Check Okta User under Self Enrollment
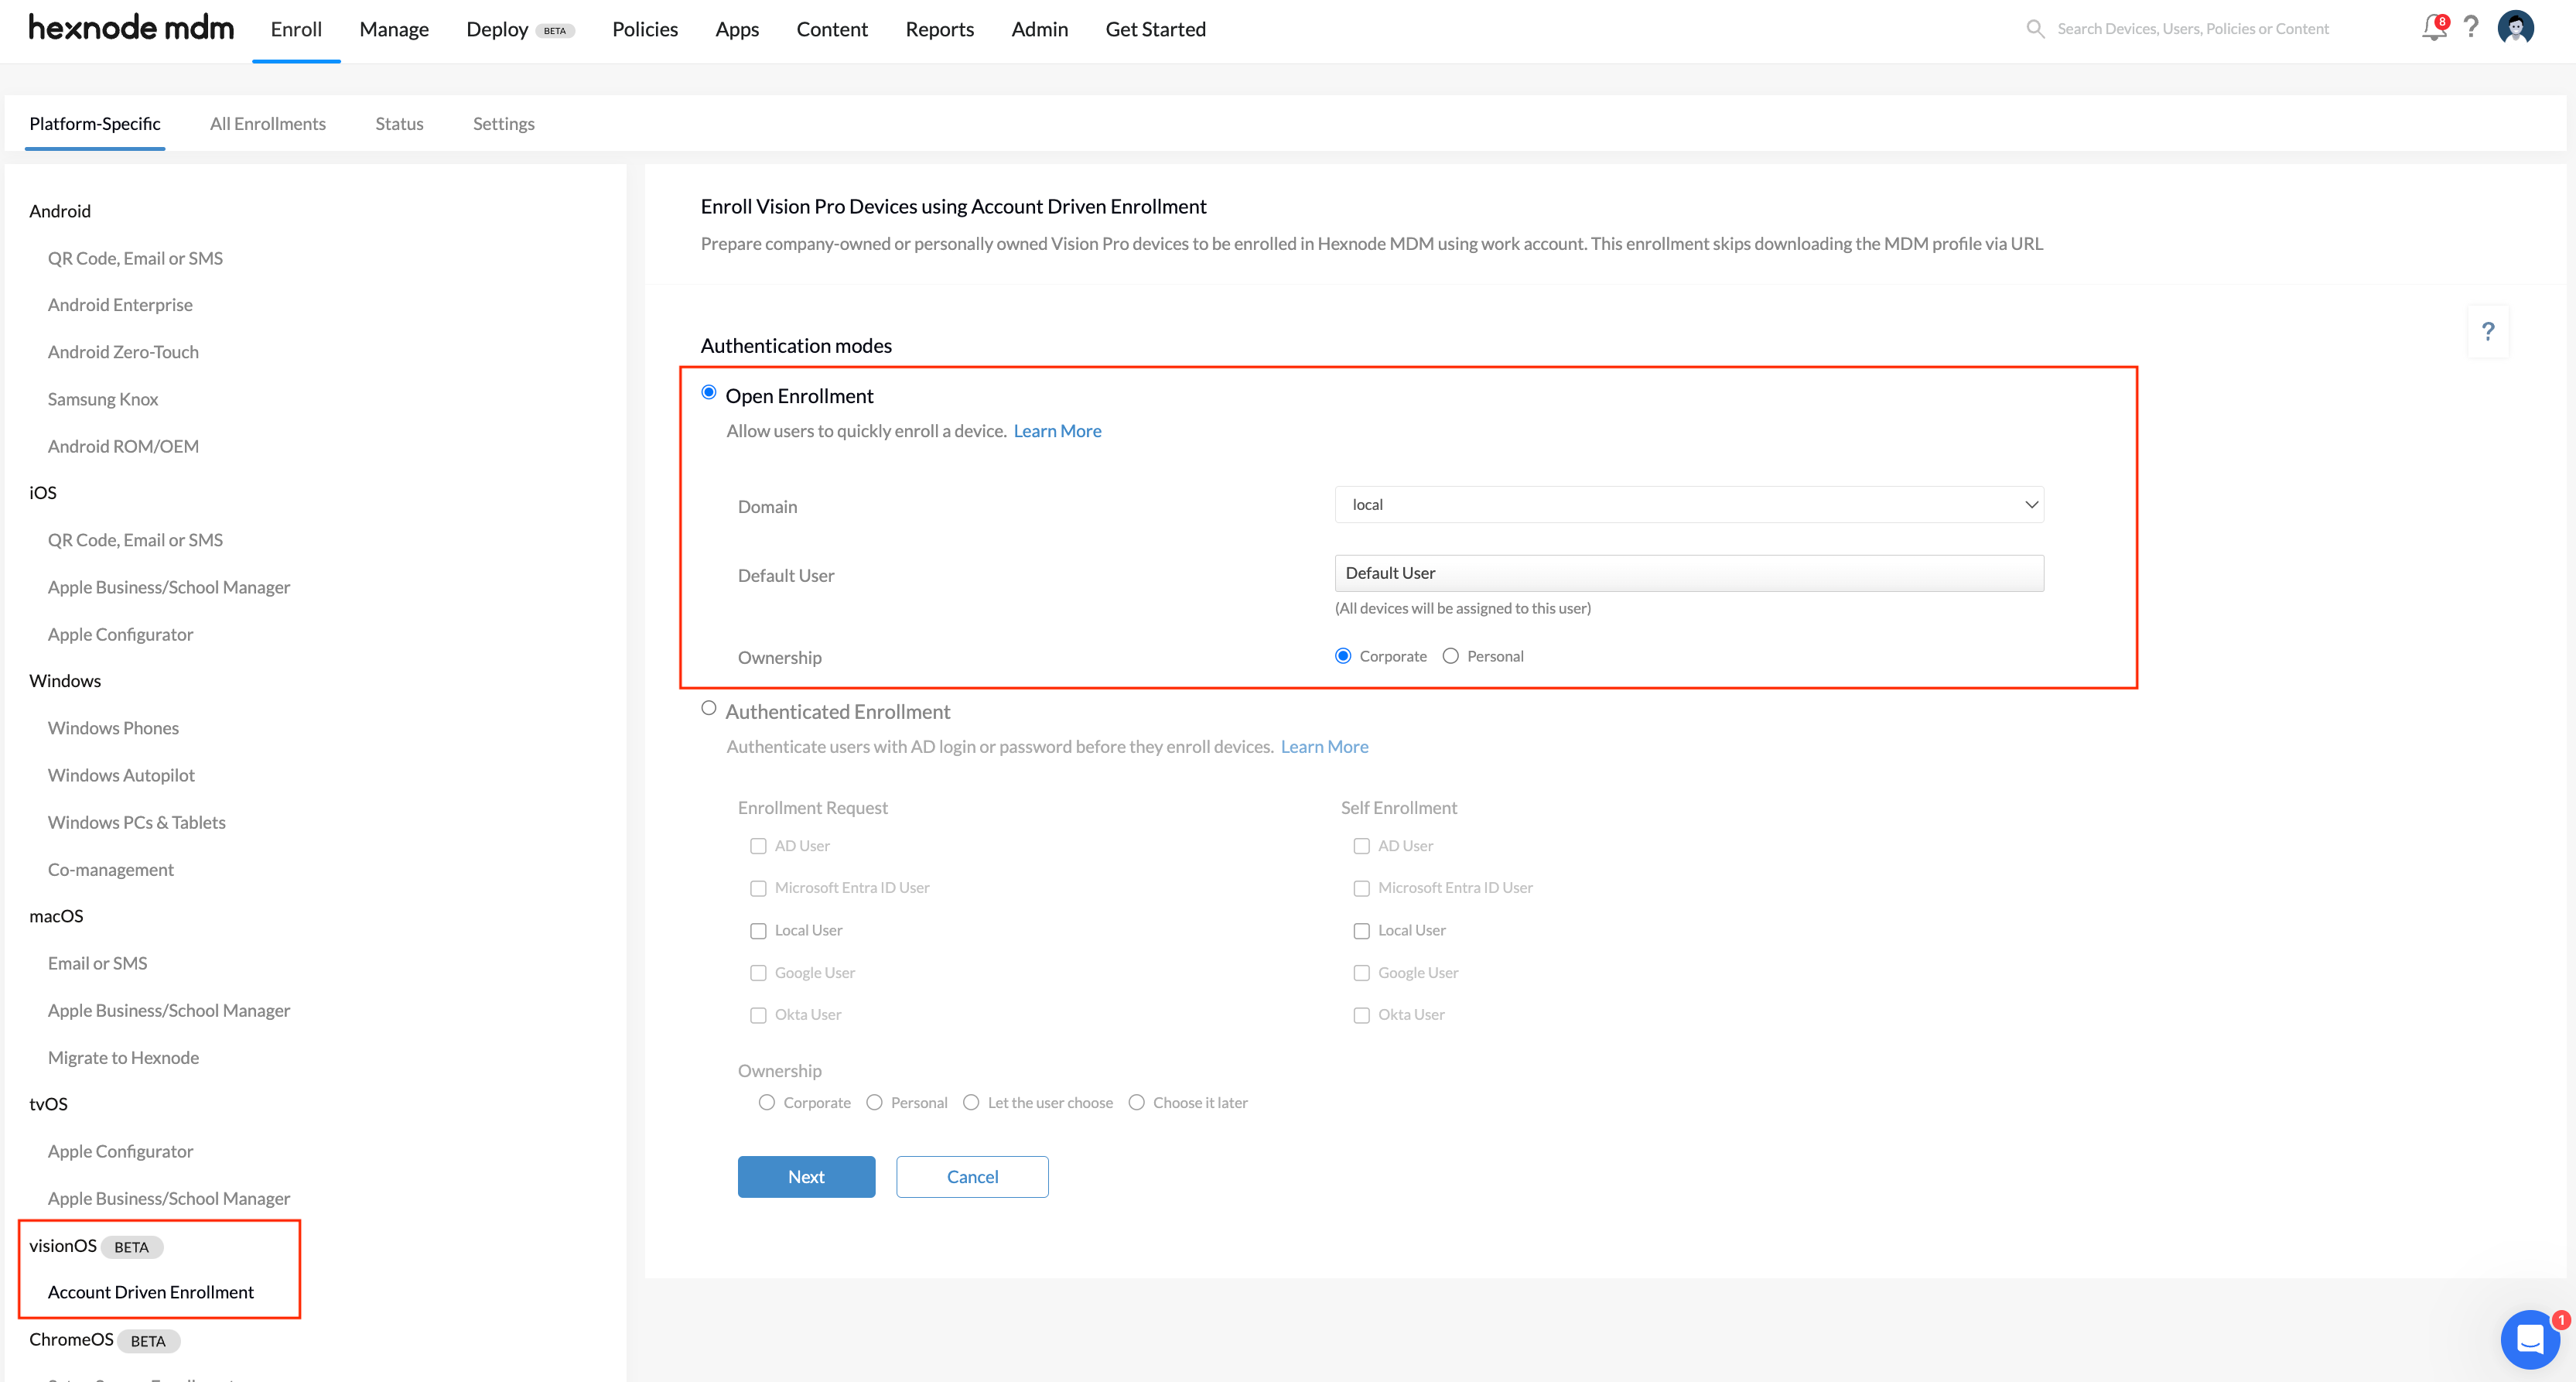Viewport: 2576px width, 1382px height. pos(1361,1015)
